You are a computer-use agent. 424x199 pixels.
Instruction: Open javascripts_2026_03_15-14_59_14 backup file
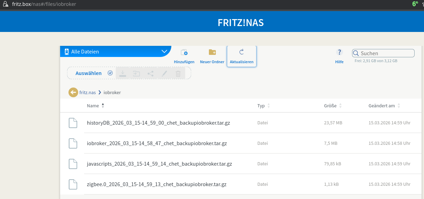(x=160, y=164)
